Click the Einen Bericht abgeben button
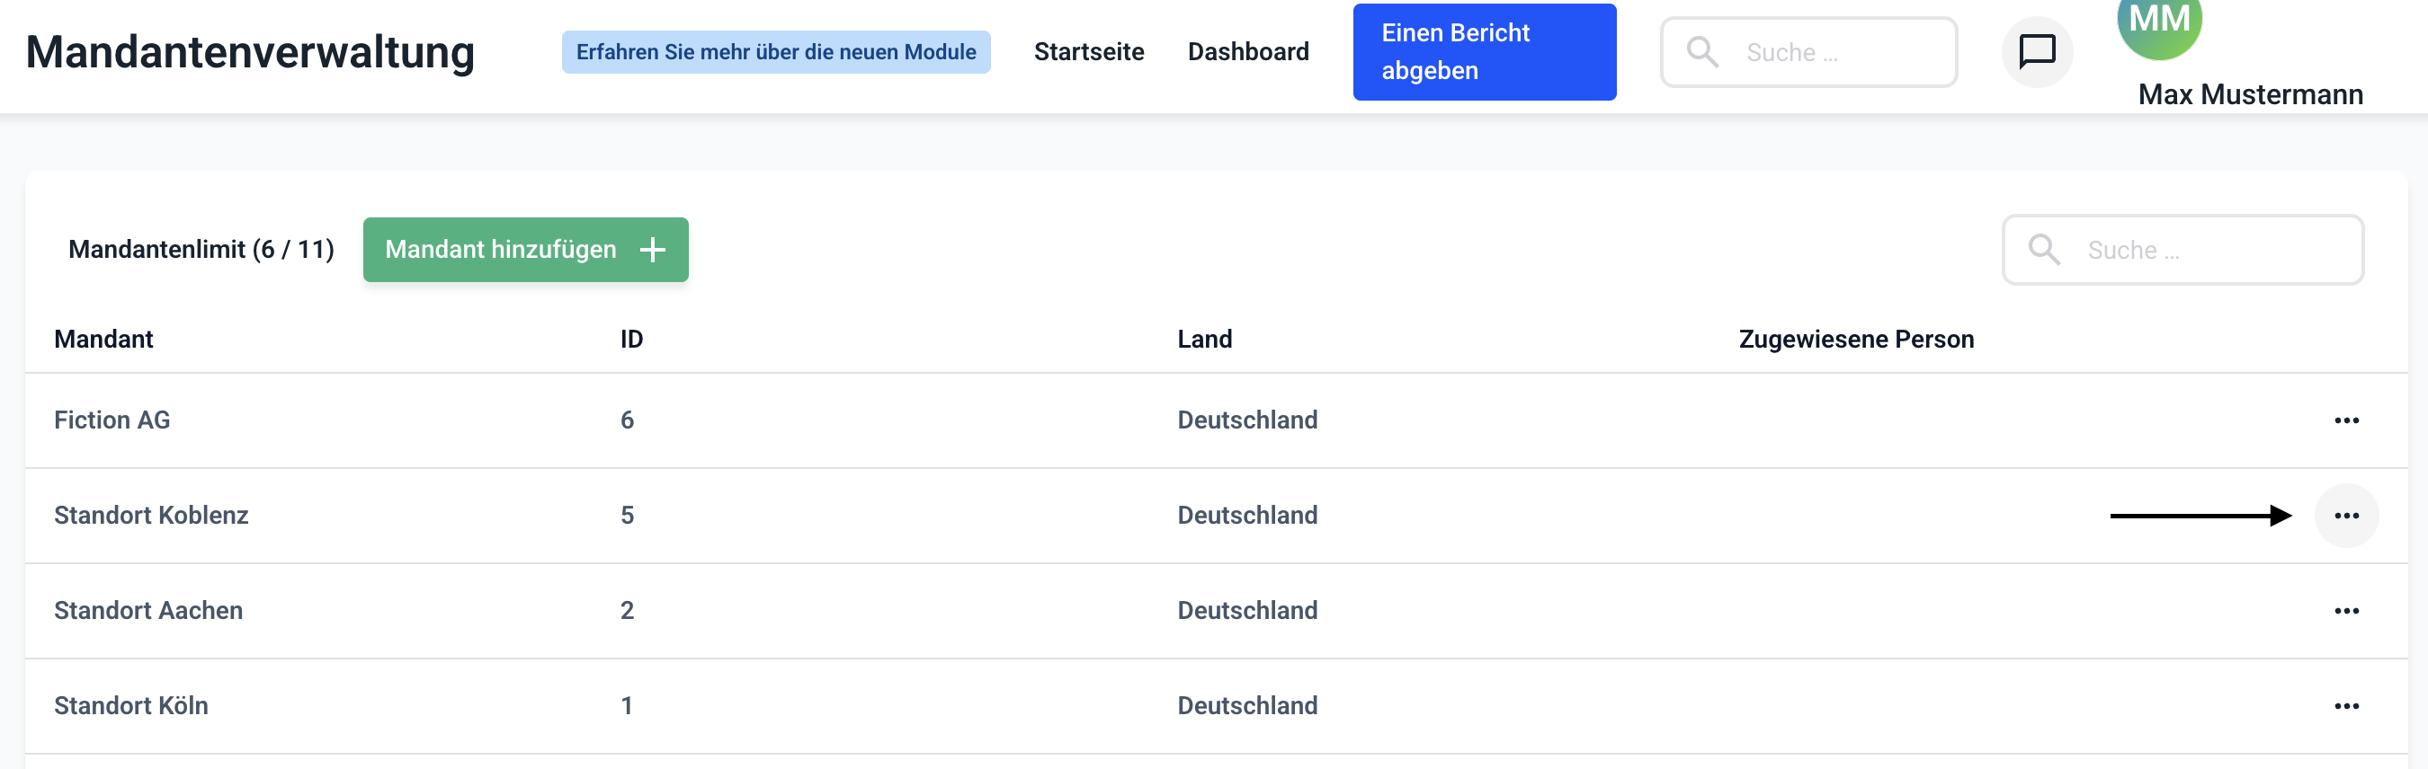Screen dimensions: 2428x769 (x=1484, y=52)
